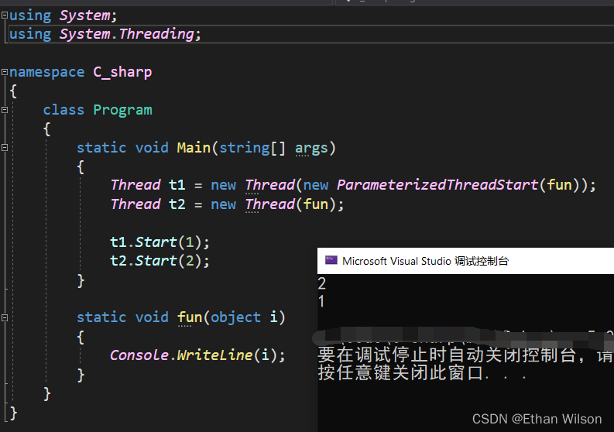Collapse the fun method block
This screenshot has width=614, height=432.
click(x=5, y=317)
